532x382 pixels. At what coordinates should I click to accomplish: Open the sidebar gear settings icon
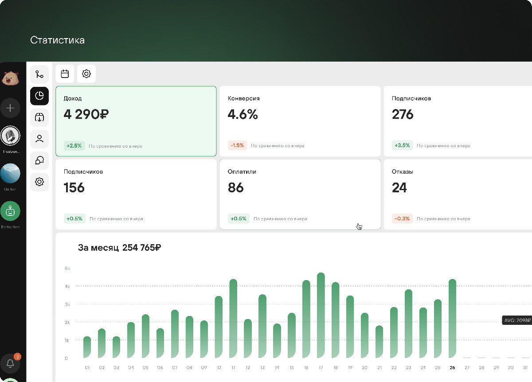click(x=39, y=182)
